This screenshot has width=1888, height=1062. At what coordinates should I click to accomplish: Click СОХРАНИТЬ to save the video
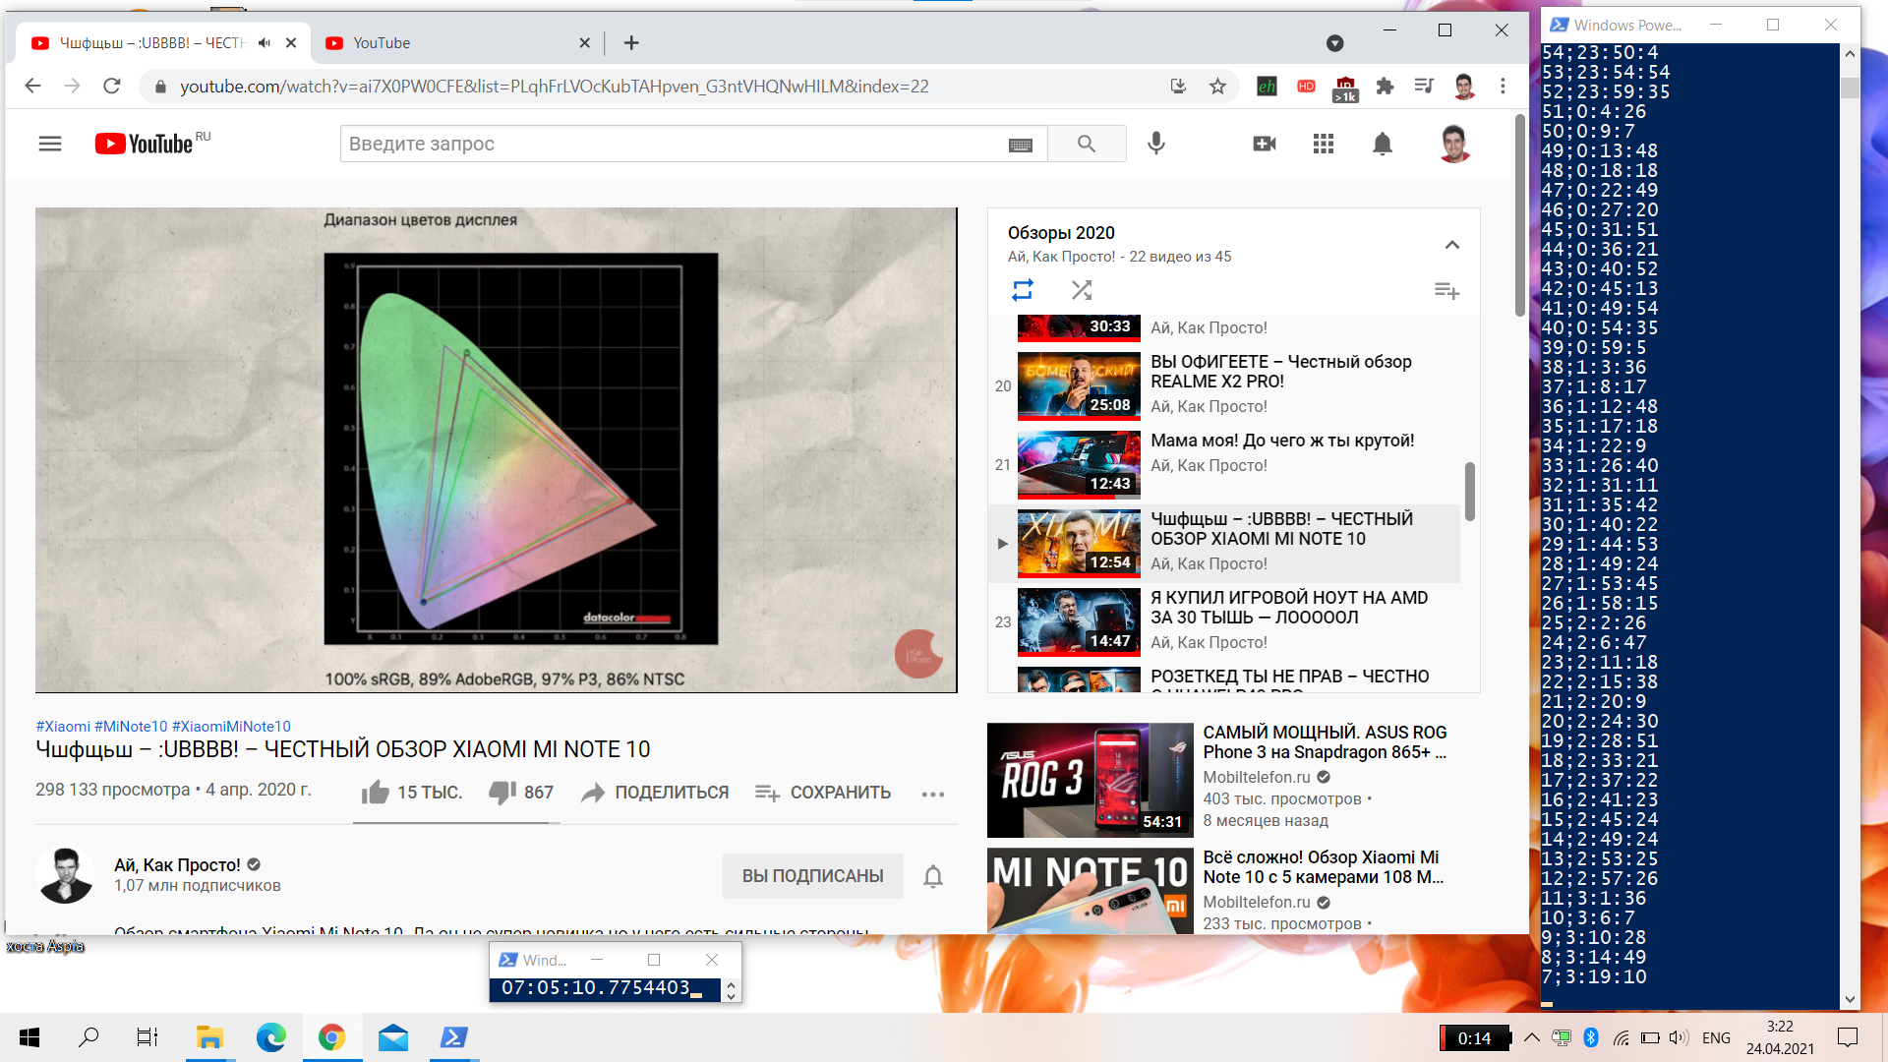click(822, 793)
